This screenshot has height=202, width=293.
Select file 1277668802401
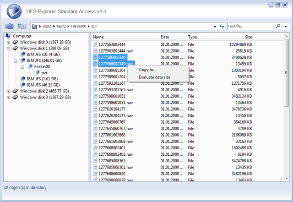112,148
